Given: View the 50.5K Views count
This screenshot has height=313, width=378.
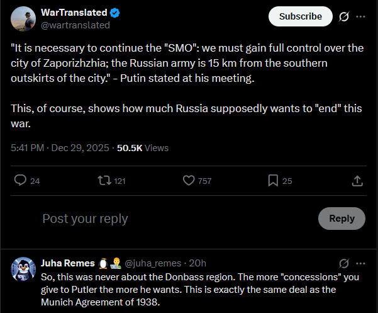Looking at the screenshot, I should pyautogui.click(x=143, y=148).
